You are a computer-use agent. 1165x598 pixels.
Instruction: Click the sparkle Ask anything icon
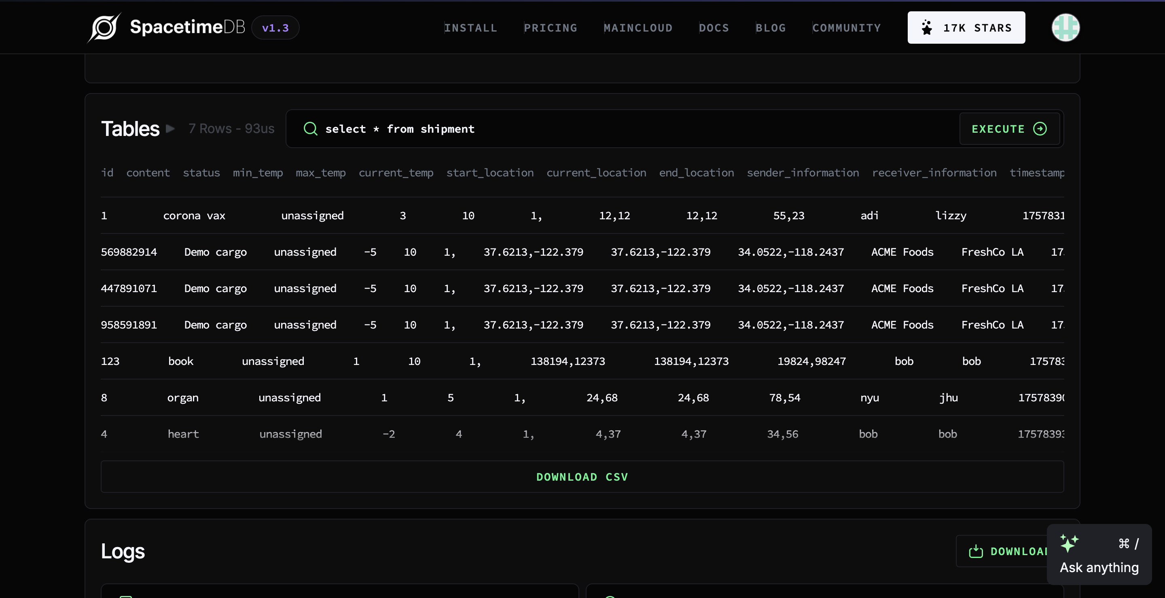coord(1069,543)
